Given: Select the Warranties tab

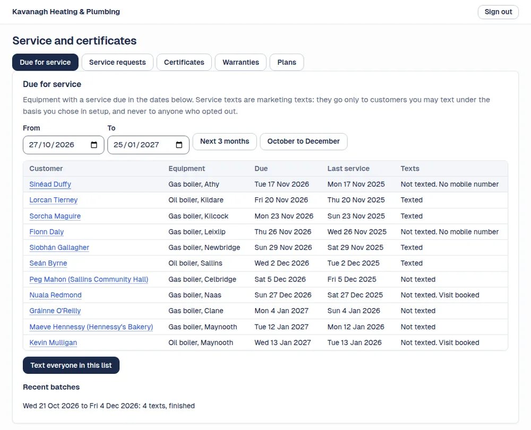Looking at the screenshot, I should 241,62.
